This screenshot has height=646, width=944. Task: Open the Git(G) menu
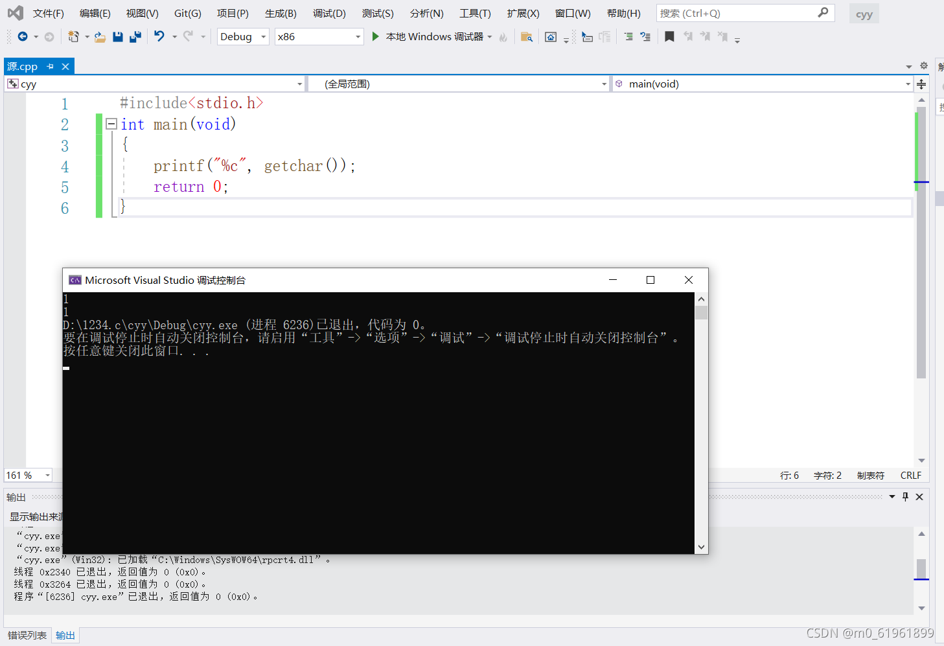(x=188, y=13)
